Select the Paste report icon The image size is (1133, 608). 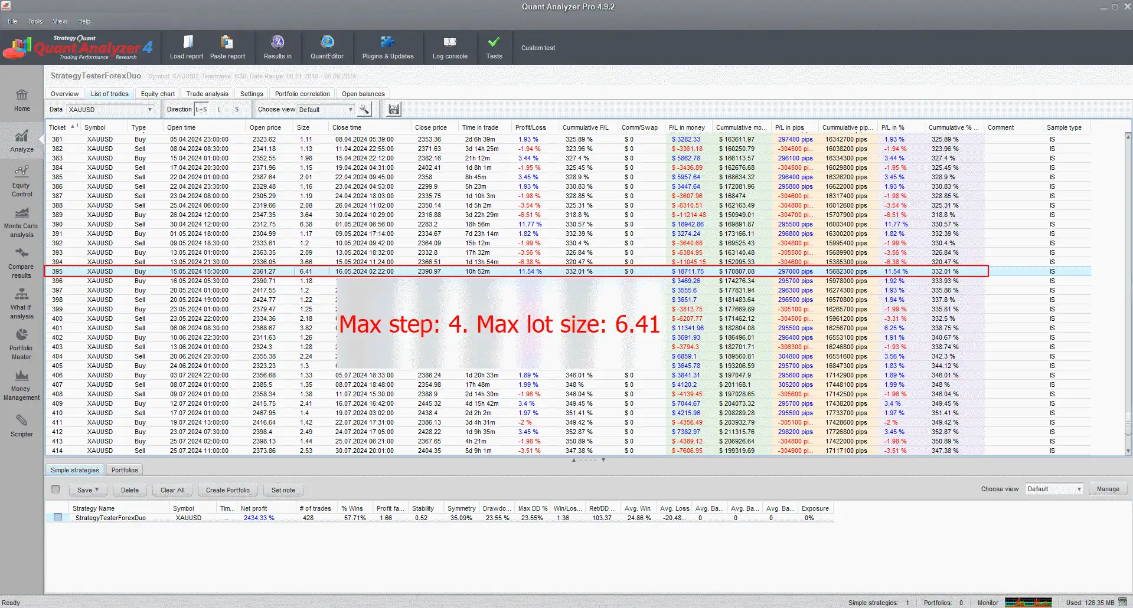point(228,47)
